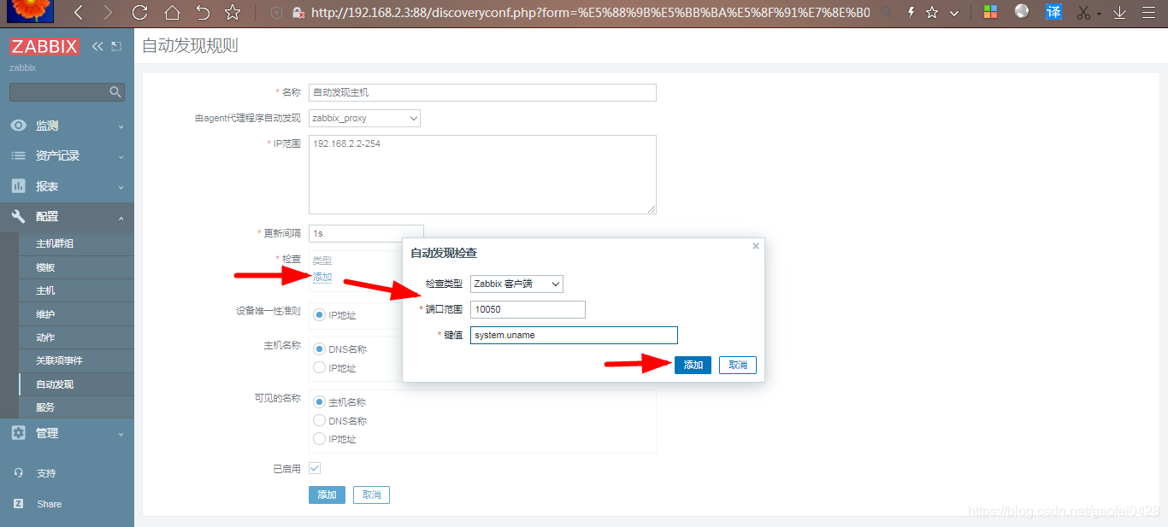Click the IP范围 textarea
1168x527 pixels.
tap(482, 174)
